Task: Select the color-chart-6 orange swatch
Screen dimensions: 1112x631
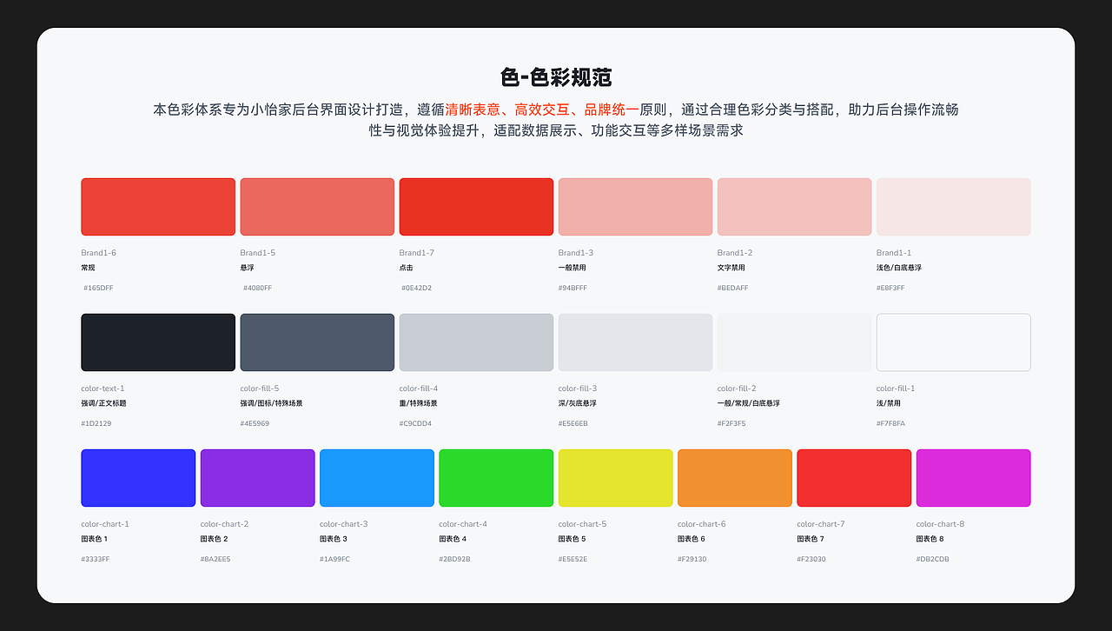Action: pos(734,477)
